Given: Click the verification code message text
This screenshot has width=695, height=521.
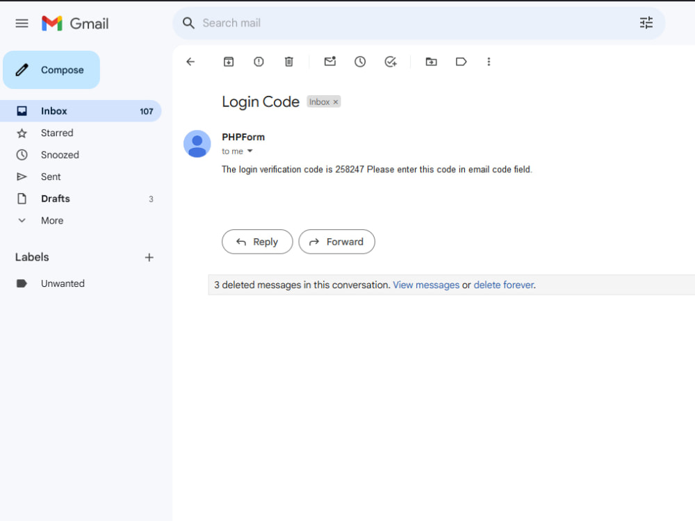Looking at the screenshot, I should tap(377, 169).
